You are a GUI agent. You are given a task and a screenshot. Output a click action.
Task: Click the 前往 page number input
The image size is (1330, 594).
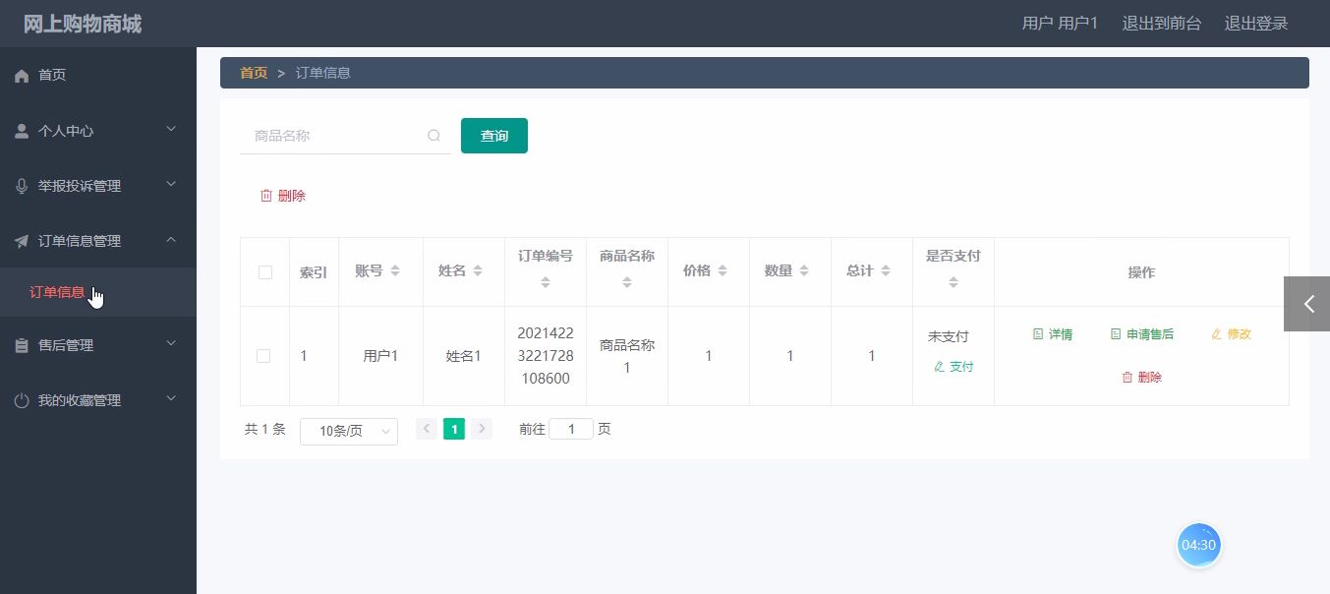pos(571,429)
